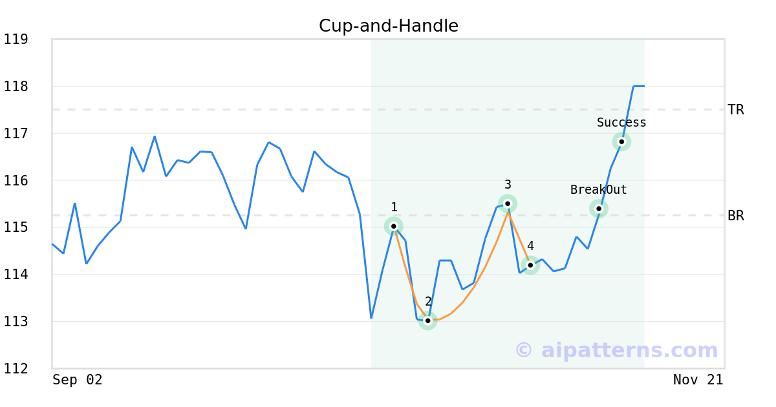This screenshot has width=776, height=407.
Task: Click the 114 price axis label
Action: click(x=16, y=275)
